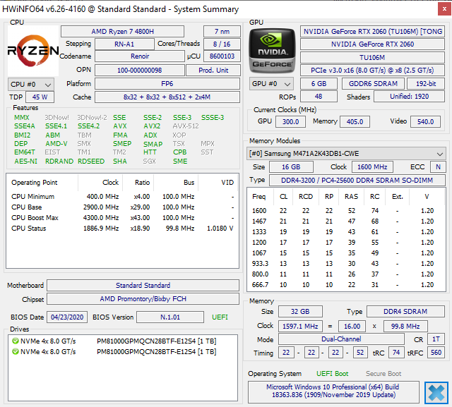Click the AMD Ryzen logo image

33,51
